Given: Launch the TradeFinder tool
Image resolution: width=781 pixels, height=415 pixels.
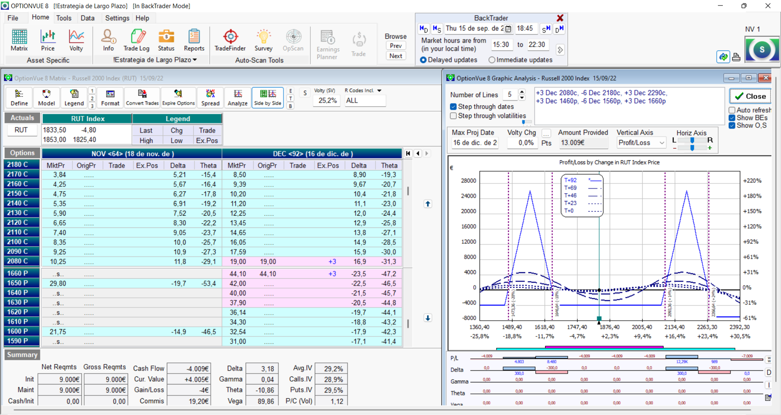Looking at the screenshot, I should 230,40.
